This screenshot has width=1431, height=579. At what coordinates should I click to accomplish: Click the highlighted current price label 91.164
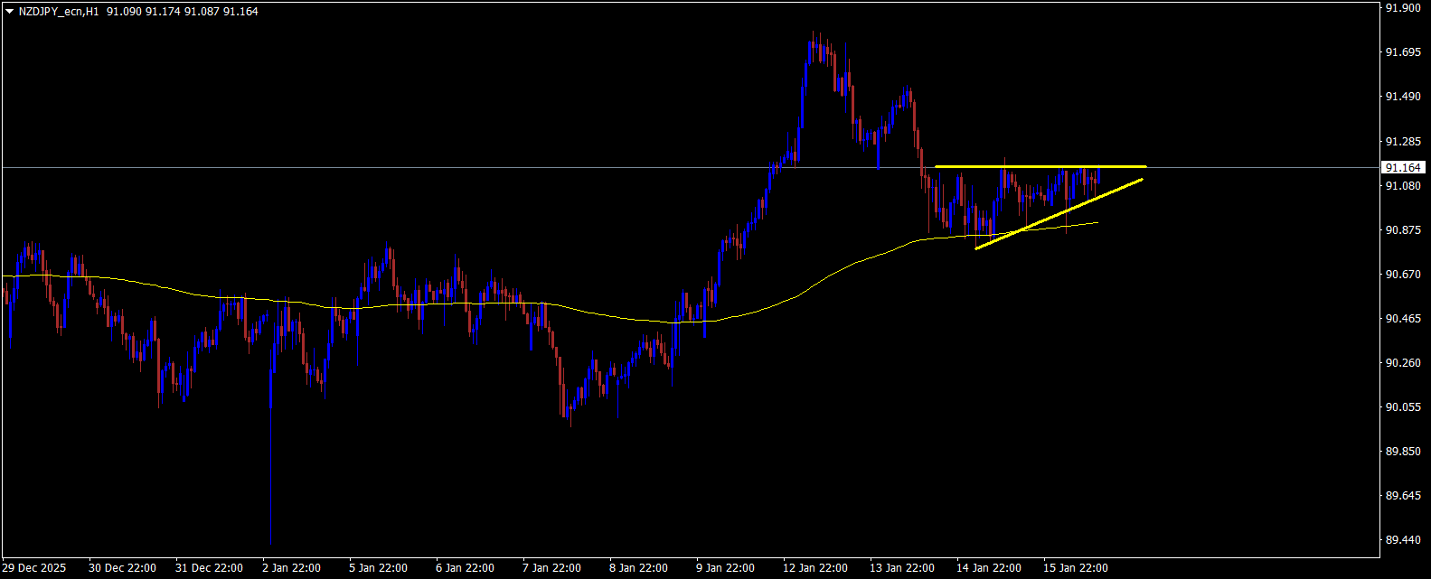coord(1404,167)
